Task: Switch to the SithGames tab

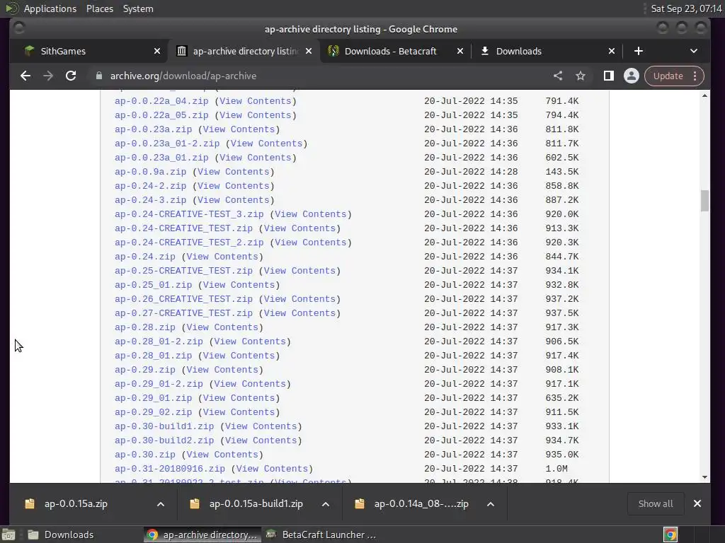Action: [93, 51]
